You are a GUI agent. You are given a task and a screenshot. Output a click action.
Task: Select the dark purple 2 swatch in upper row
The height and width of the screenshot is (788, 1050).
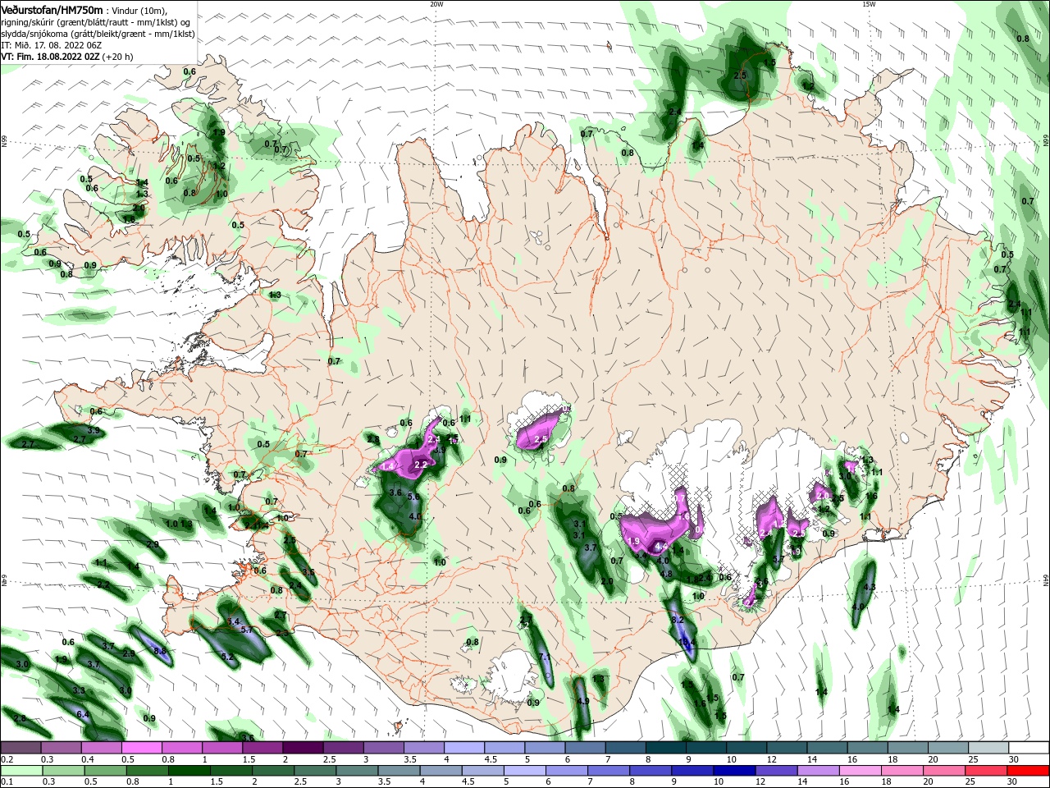tap(303, 747)
